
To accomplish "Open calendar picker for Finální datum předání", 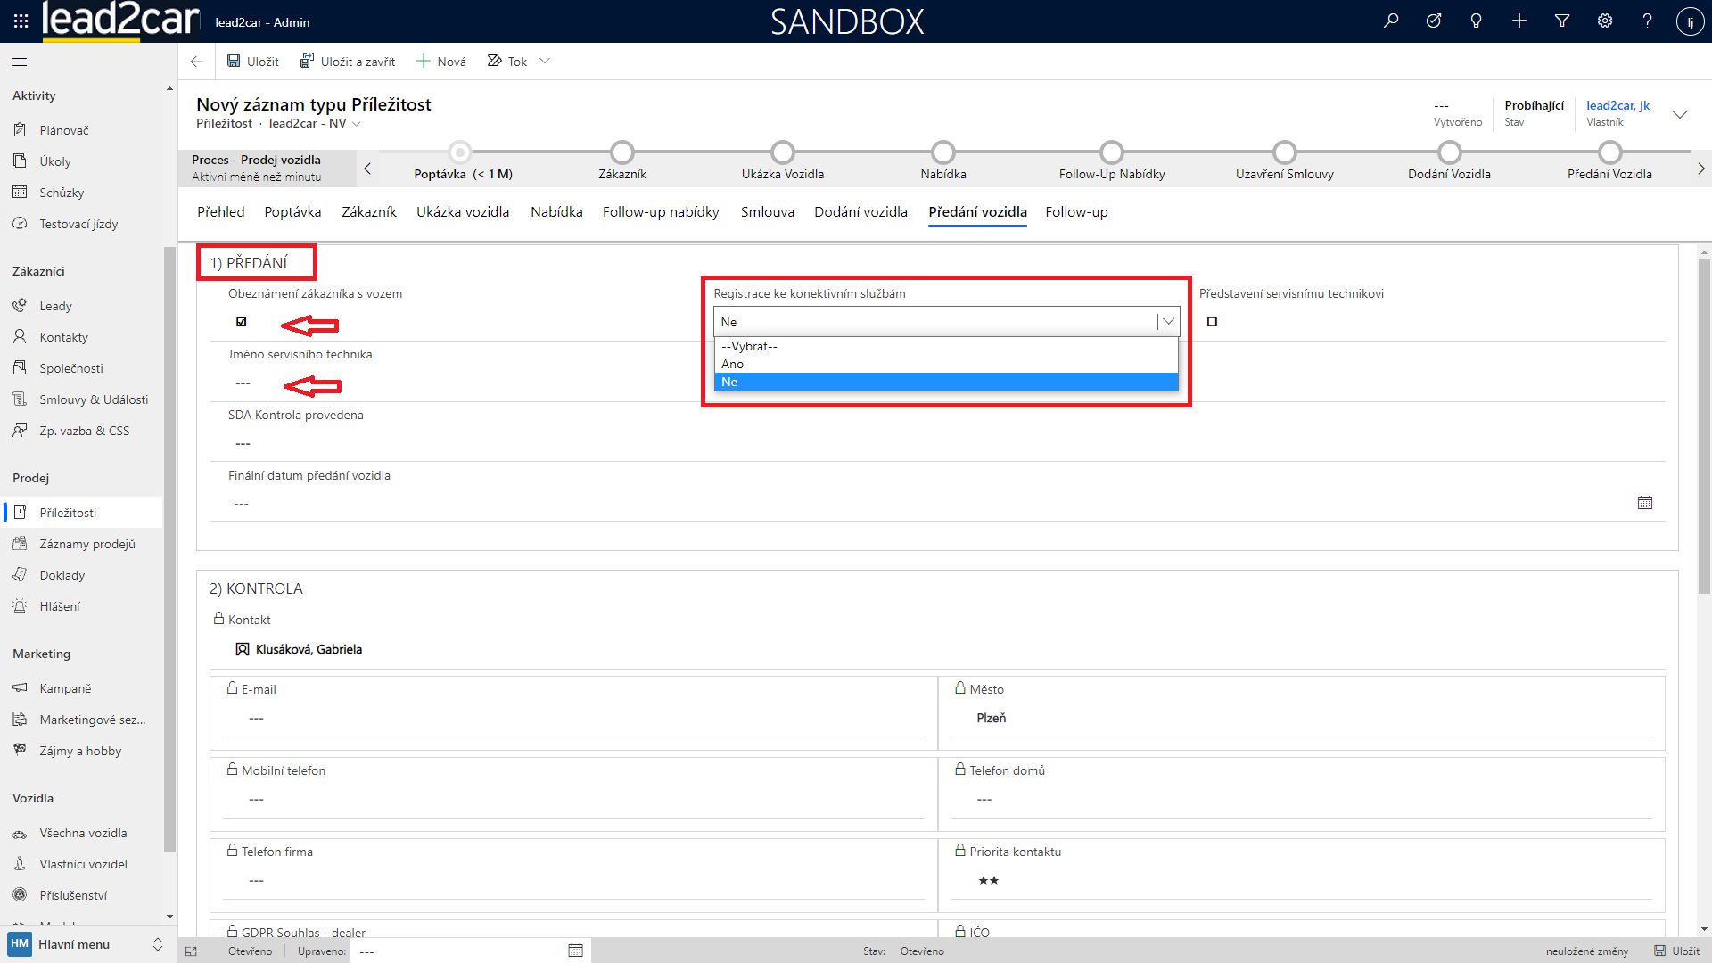I will 1645,503.
